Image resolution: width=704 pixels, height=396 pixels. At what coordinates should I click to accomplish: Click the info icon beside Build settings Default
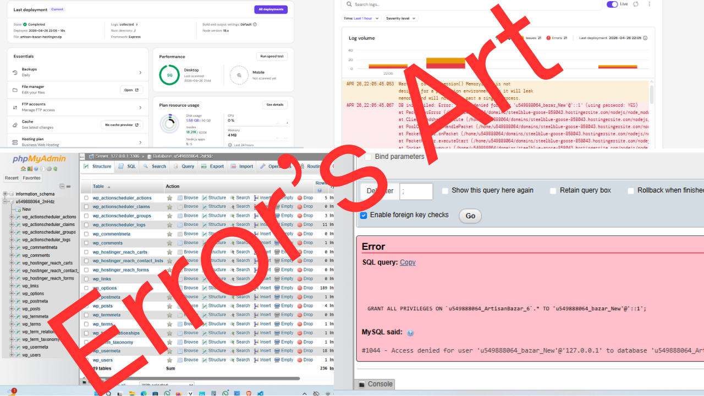point(255,24)
